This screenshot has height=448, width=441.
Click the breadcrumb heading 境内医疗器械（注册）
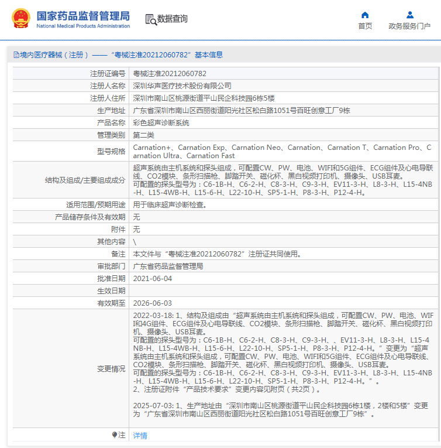coord(54,55)
